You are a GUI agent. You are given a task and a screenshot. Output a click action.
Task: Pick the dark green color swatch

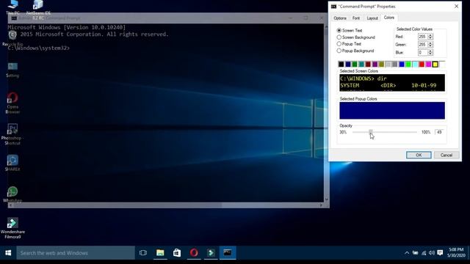[355, 64]
